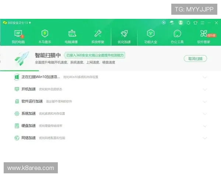
Task: Open 系统修复 system repair section
Action: click(98, 37)
